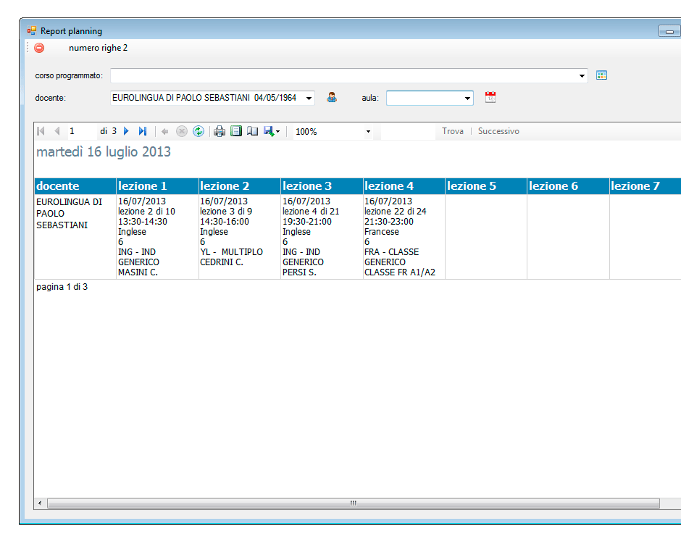Click the '21:30-23:00' time text

[x=389, y=222]
